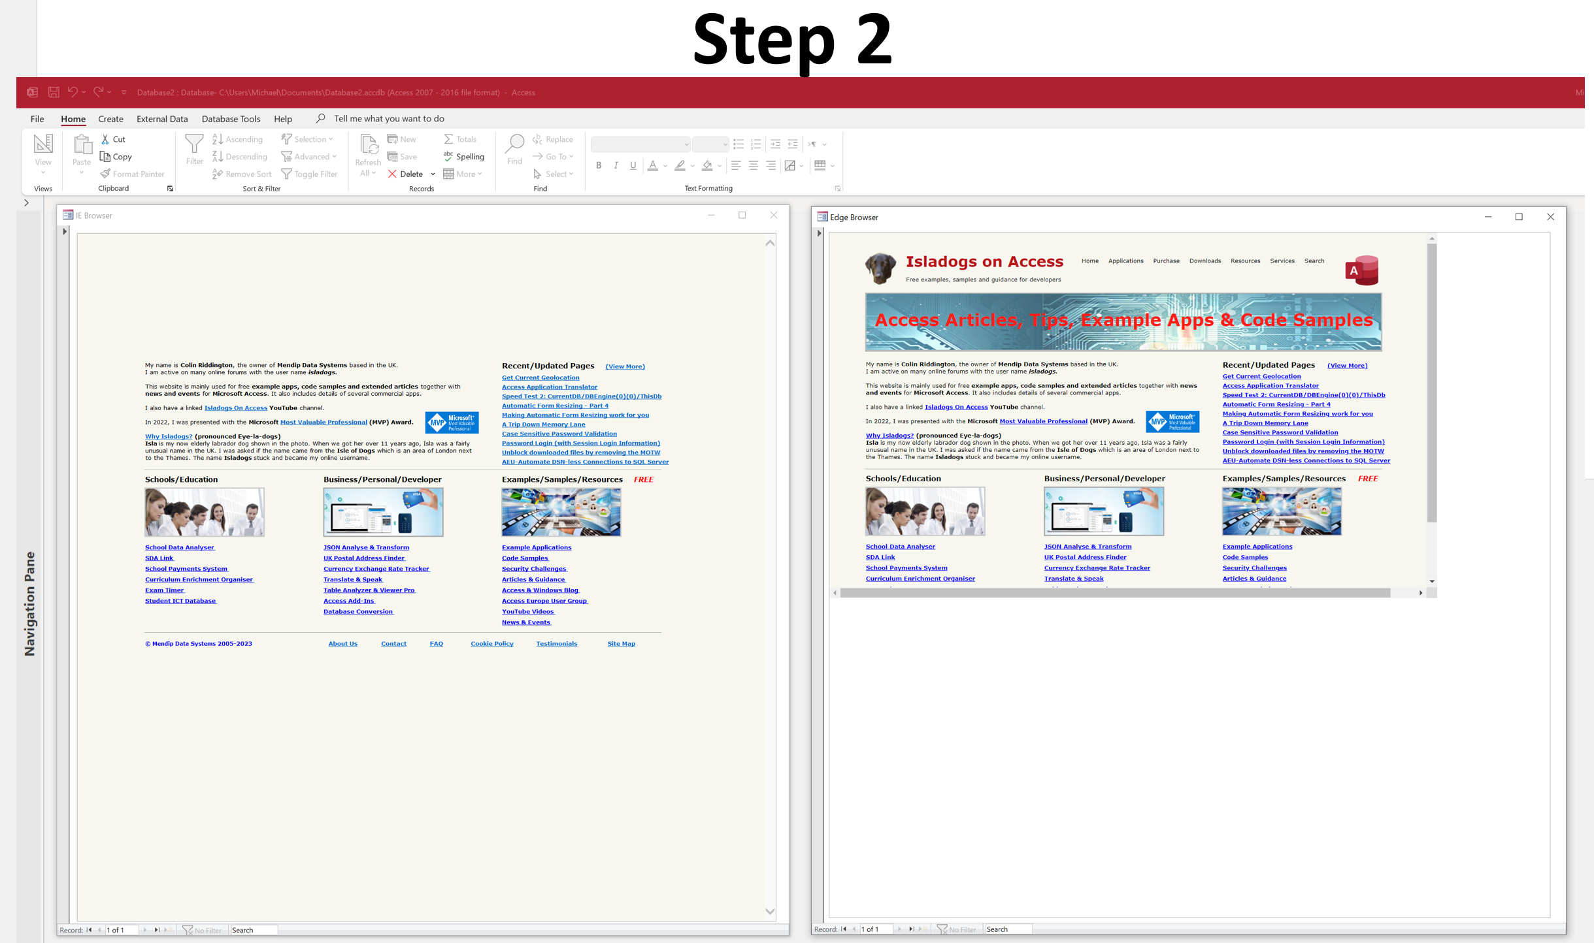Click the font color A swatch
The image size is (1594, 943).
(x=652, y=166)
